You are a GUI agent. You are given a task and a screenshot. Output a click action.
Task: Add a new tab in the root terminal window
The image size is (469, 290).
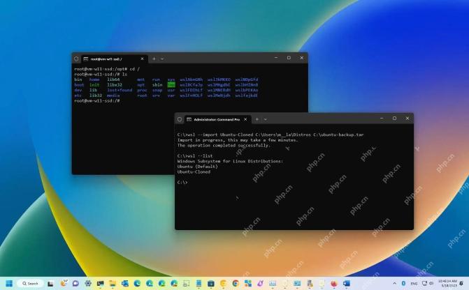[154, 59]
